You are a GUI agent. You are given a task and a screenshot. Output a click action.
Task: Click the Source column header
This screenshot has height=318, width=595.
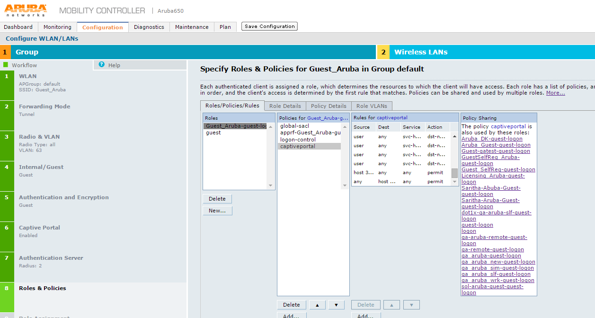364,127
